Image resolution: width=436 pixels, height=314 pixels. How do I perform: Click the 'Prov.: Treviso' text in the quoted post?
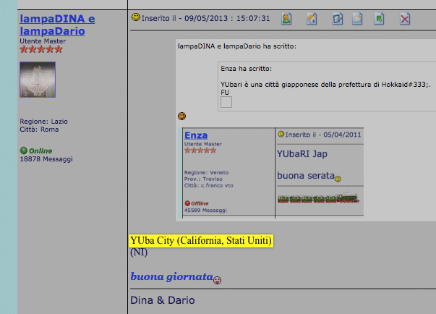pos(203,179)
